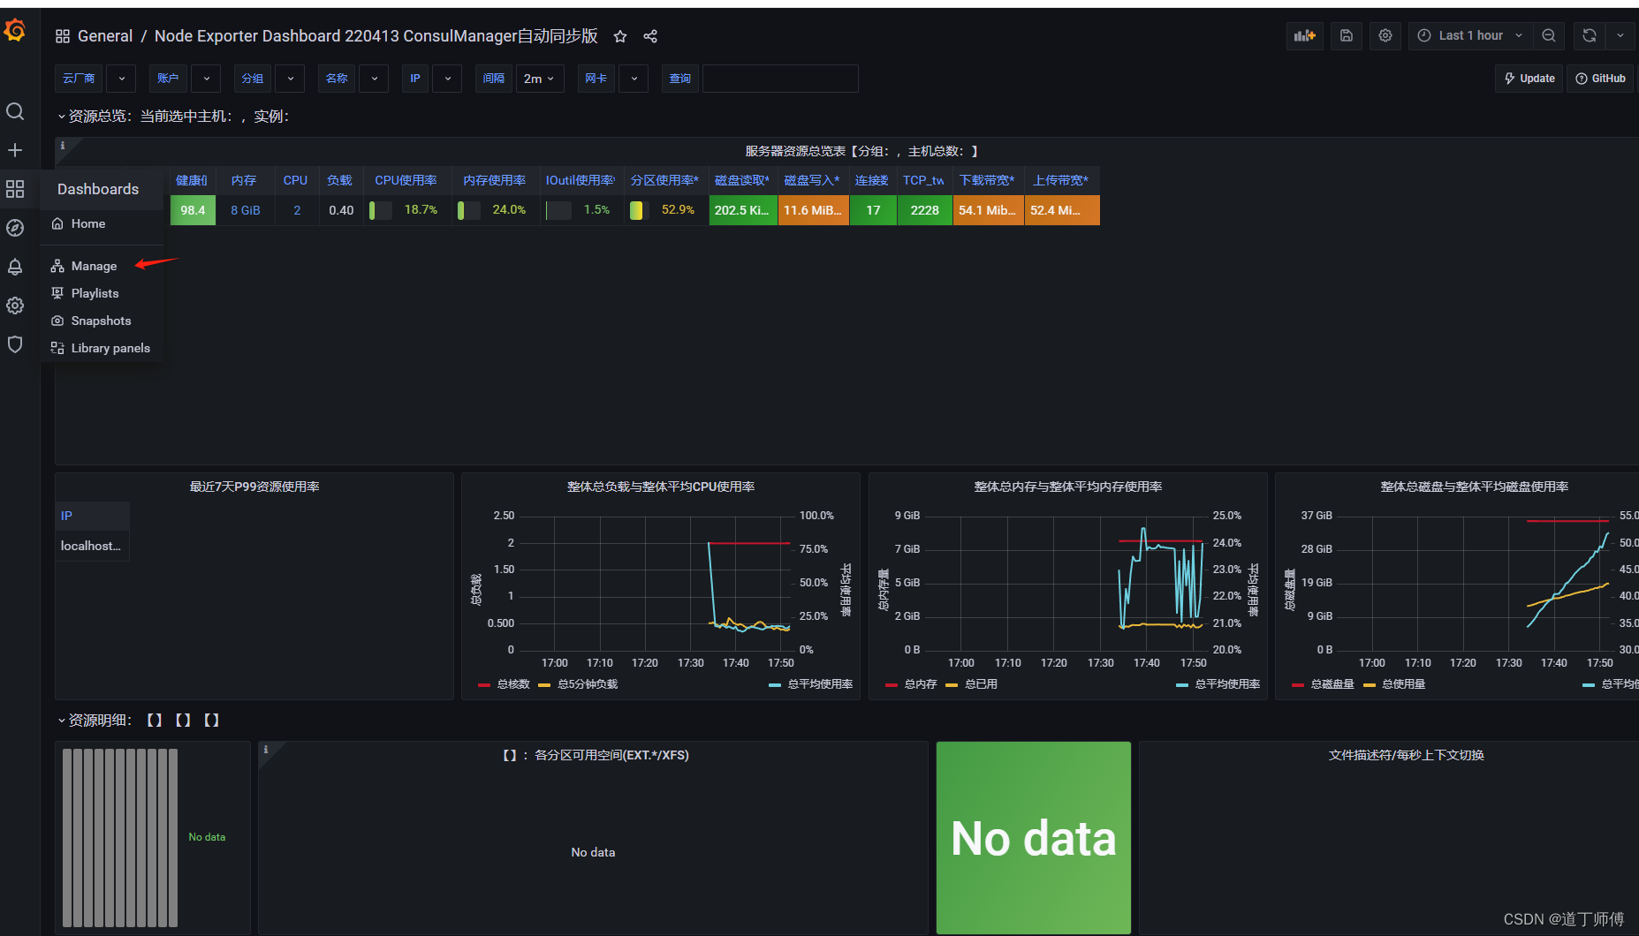
Task: Open the search icon in sidebar
Action: (15, 111)
